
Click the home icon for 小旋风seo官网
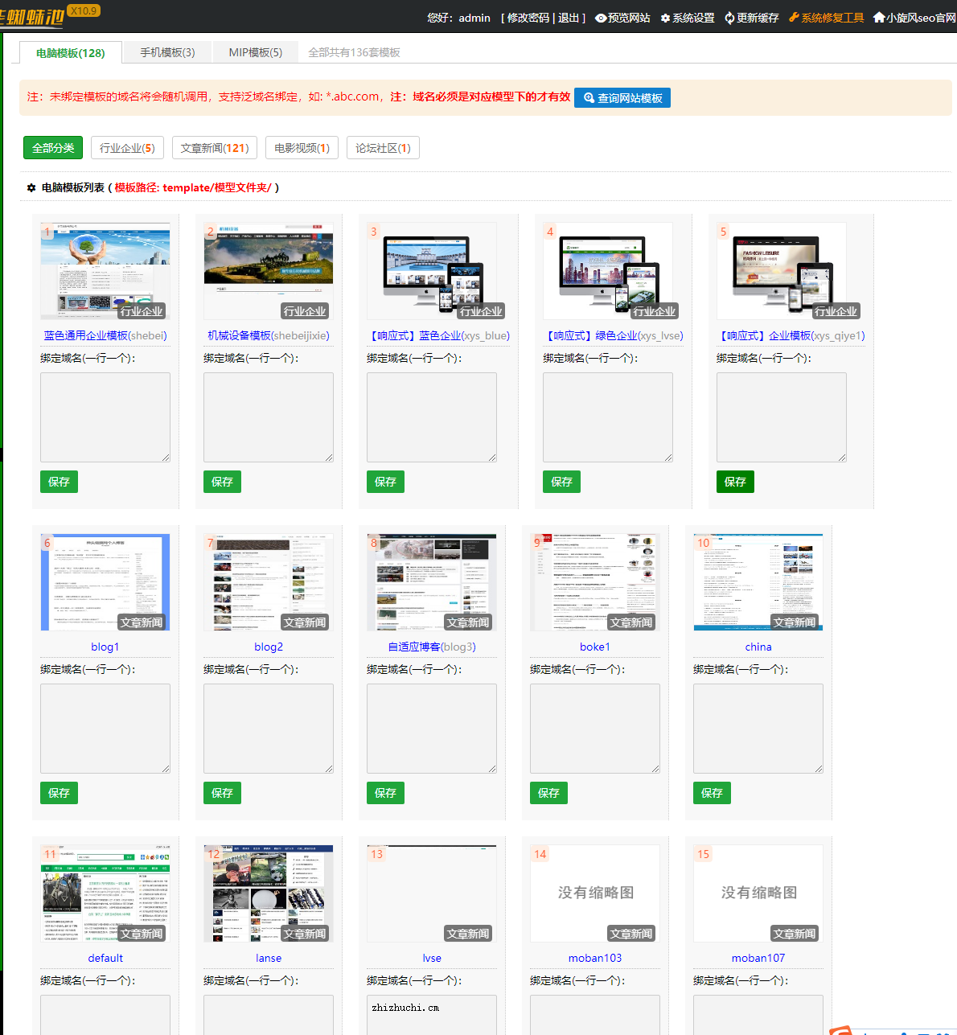878,18
